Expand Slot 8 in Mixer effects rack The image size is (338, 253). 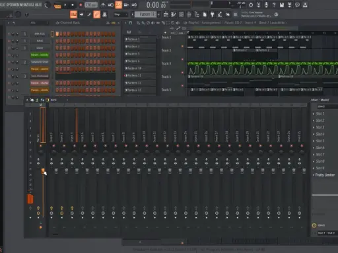coord(314,161)
